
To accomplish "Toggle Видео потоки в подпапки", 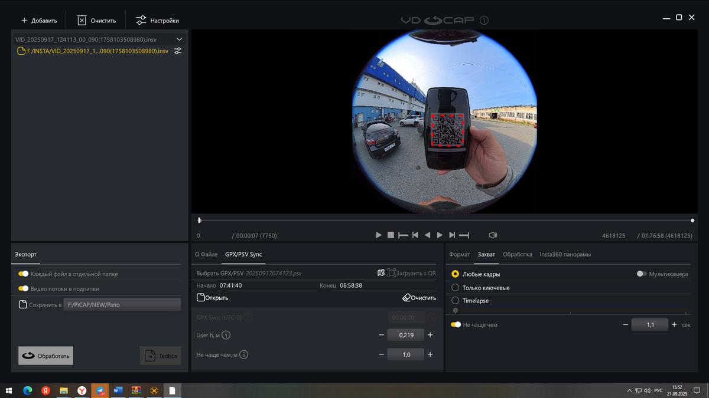I will [x=24, y=288].
